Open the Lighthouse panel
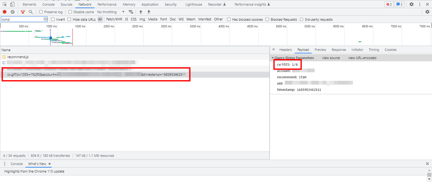 pos(194,4)
